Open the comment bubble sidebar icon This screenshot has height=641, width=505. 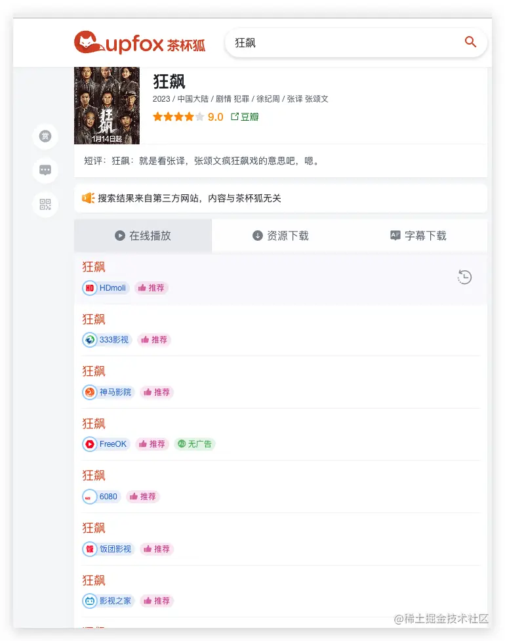(x=45, y=170)
